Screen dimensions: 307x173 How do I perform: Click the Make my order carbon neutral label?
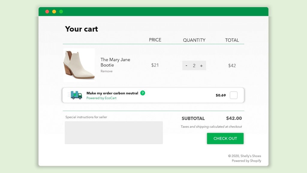coord(112,93)
